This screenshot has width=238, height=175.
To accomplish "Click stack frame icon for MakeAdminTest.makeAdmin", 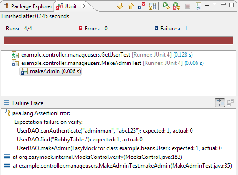I will point(7,165).
